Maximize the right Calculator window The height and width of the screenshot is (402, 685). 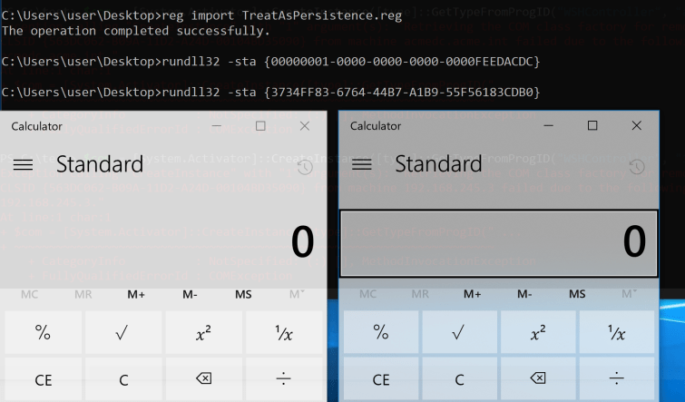pos(592,125)
